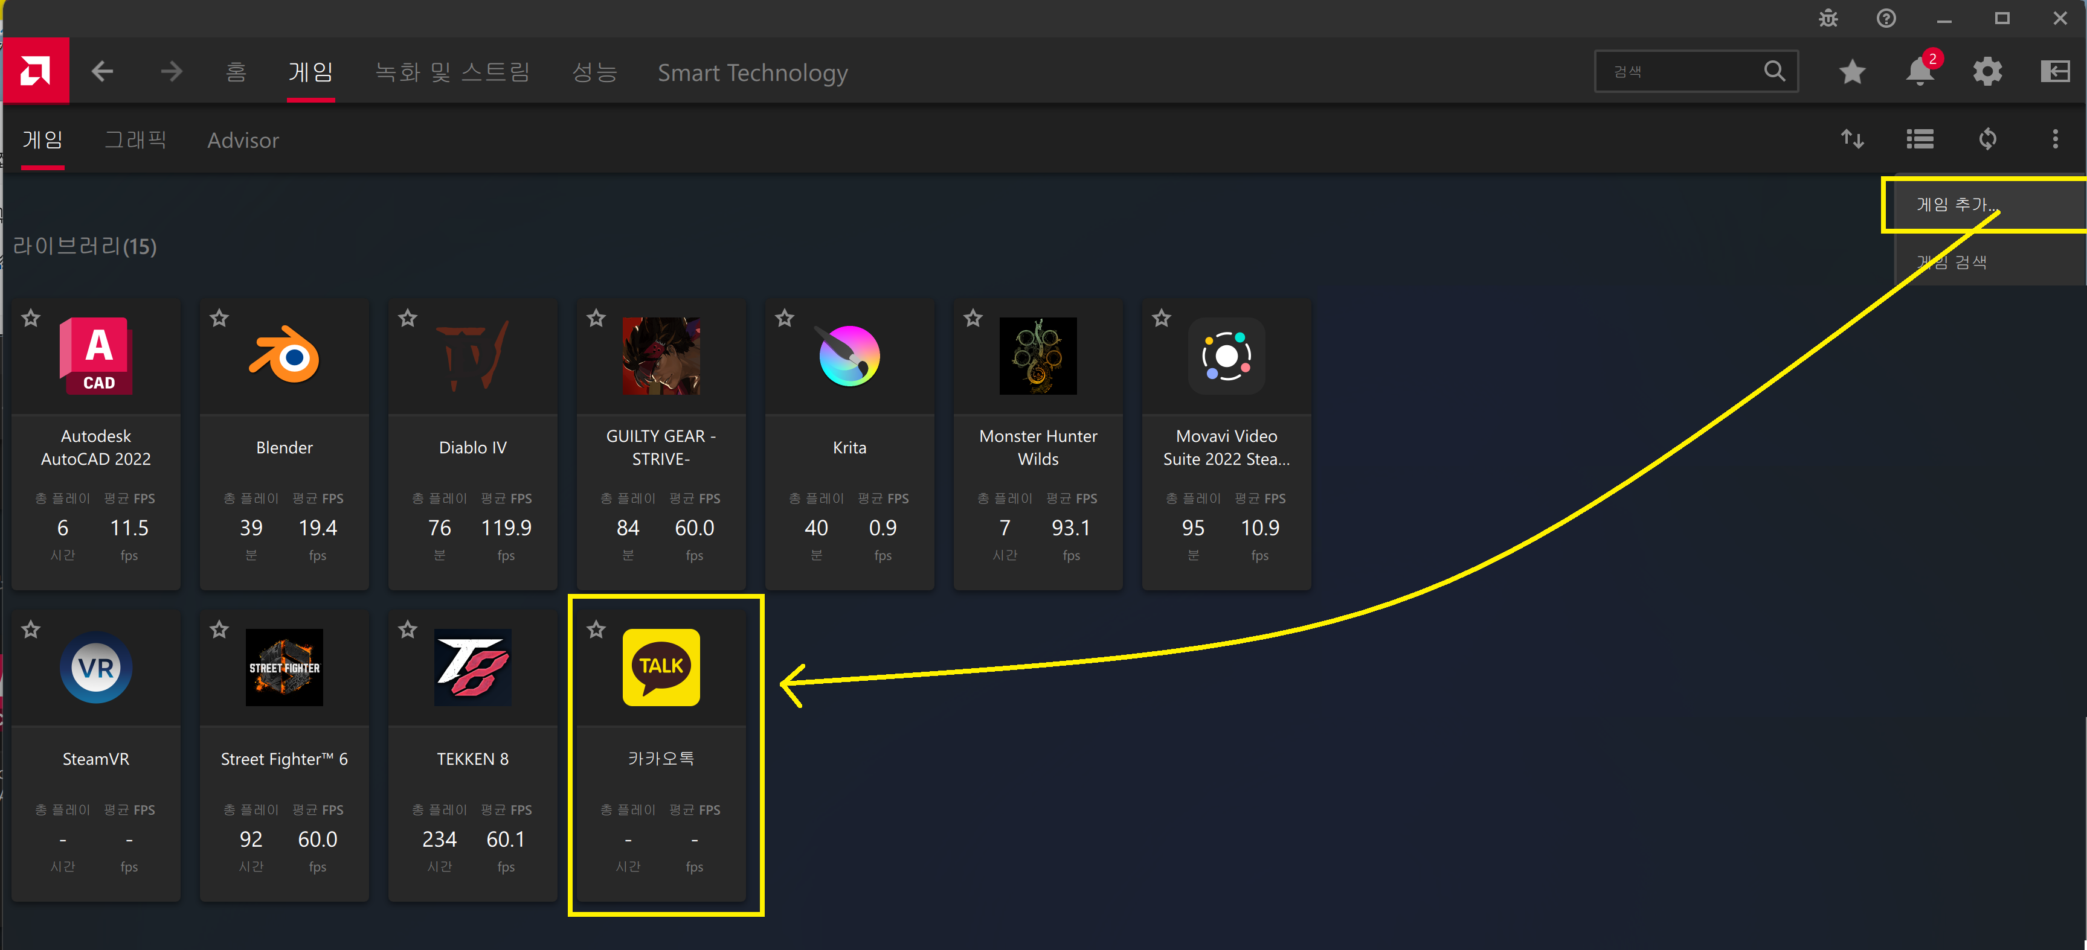Select the 게임 추가 menu entry
2087x950 pixels.
click(x=1955, y=204)
